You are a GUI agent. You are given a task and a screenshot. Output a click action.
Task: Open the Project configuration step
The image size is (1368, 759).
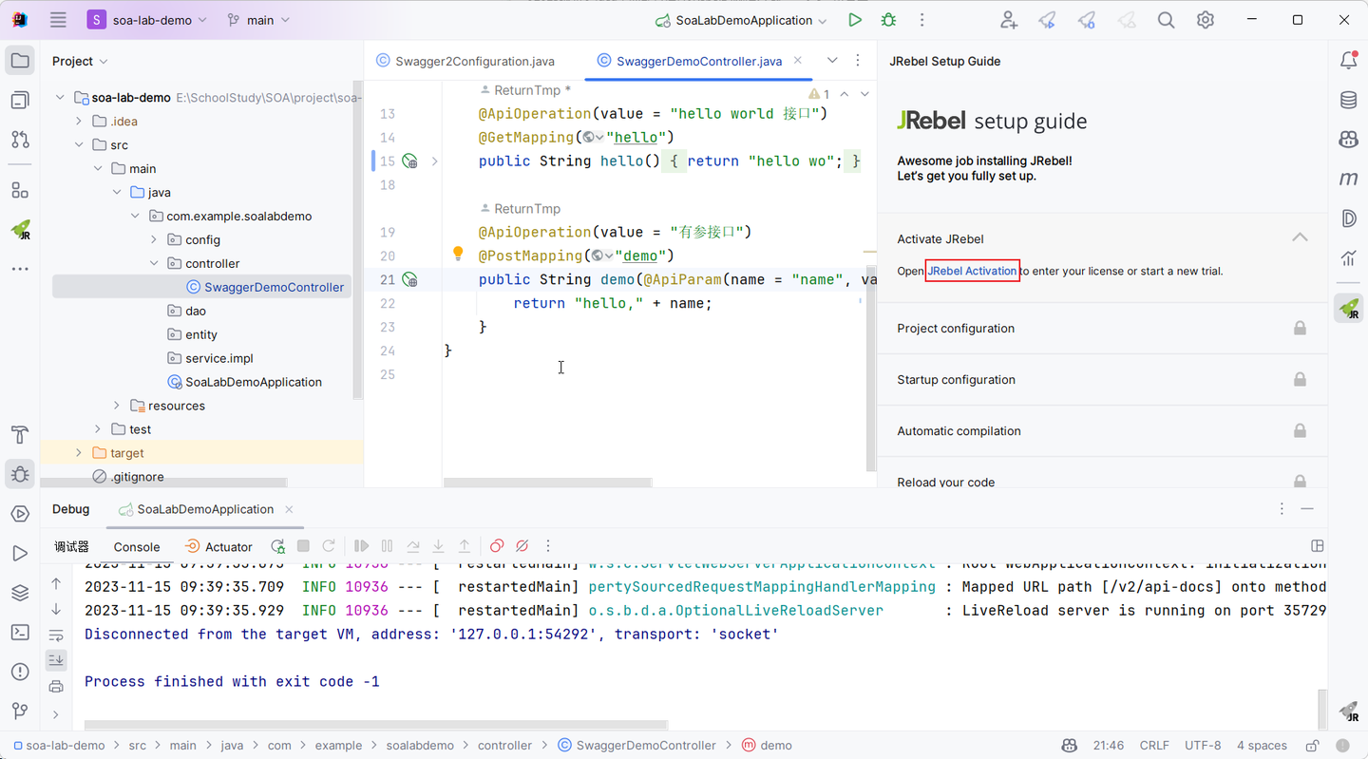point(1102,329)
